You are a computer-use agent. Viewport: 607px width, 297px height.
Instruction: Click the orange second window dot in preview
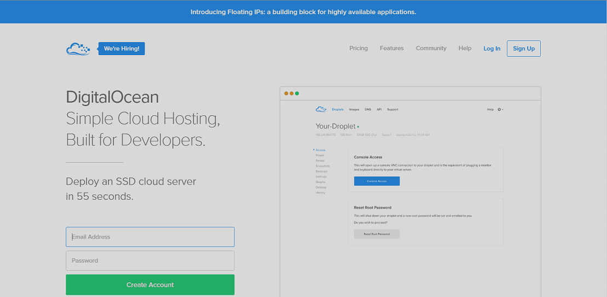point(292,93)
